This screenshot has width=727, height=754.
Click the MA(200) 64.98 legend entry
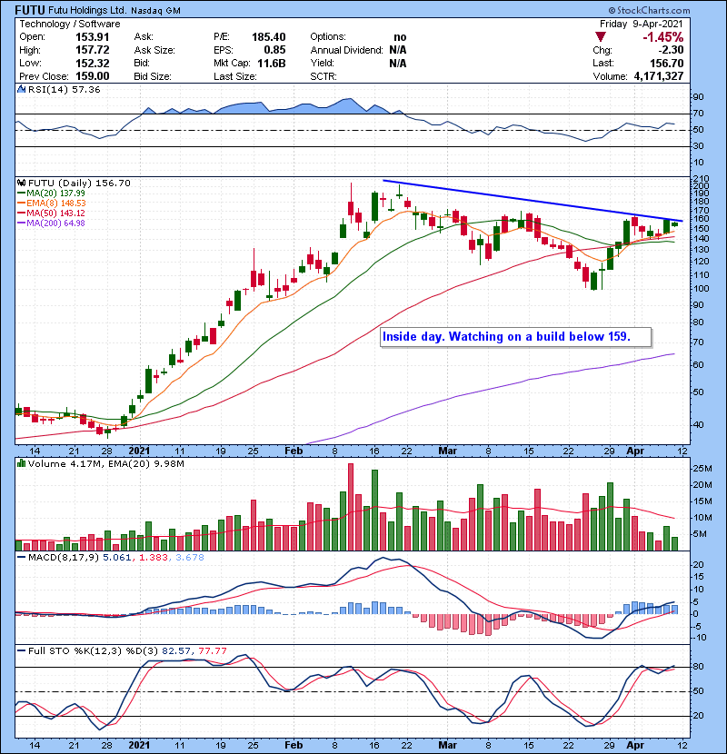point(51,223)
